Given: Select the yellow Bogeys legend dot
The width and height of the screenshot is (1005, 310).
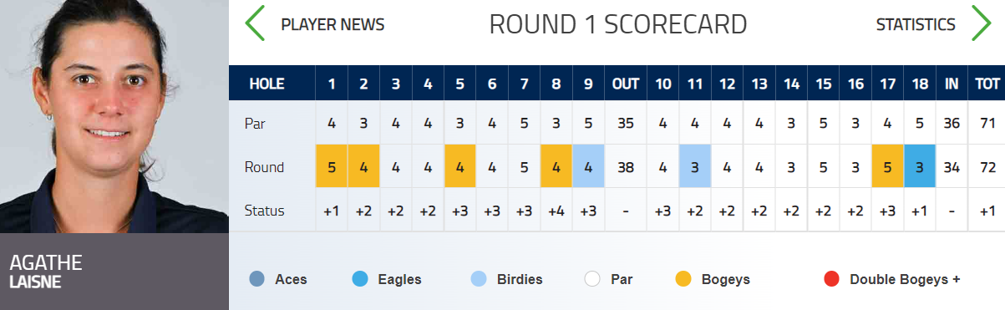Looking at the screenshot, I should (683, 279).
